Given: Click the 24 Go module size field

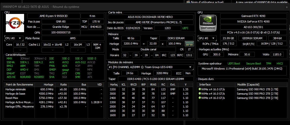Looking at the screenshot, I should click(x=130, y=73).
